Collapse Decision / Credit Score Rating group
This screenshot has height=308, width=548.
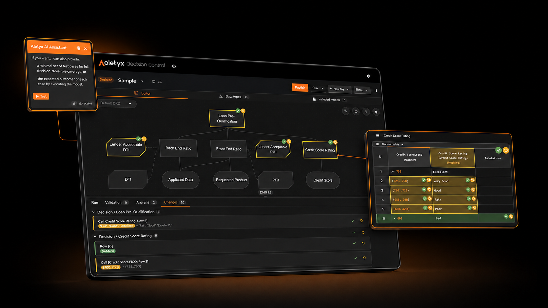[95, 237]
